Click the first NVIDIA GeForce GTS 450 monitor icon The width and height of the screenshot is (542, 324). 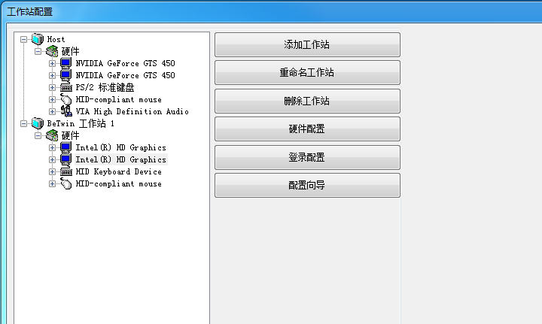pos(65,63)
